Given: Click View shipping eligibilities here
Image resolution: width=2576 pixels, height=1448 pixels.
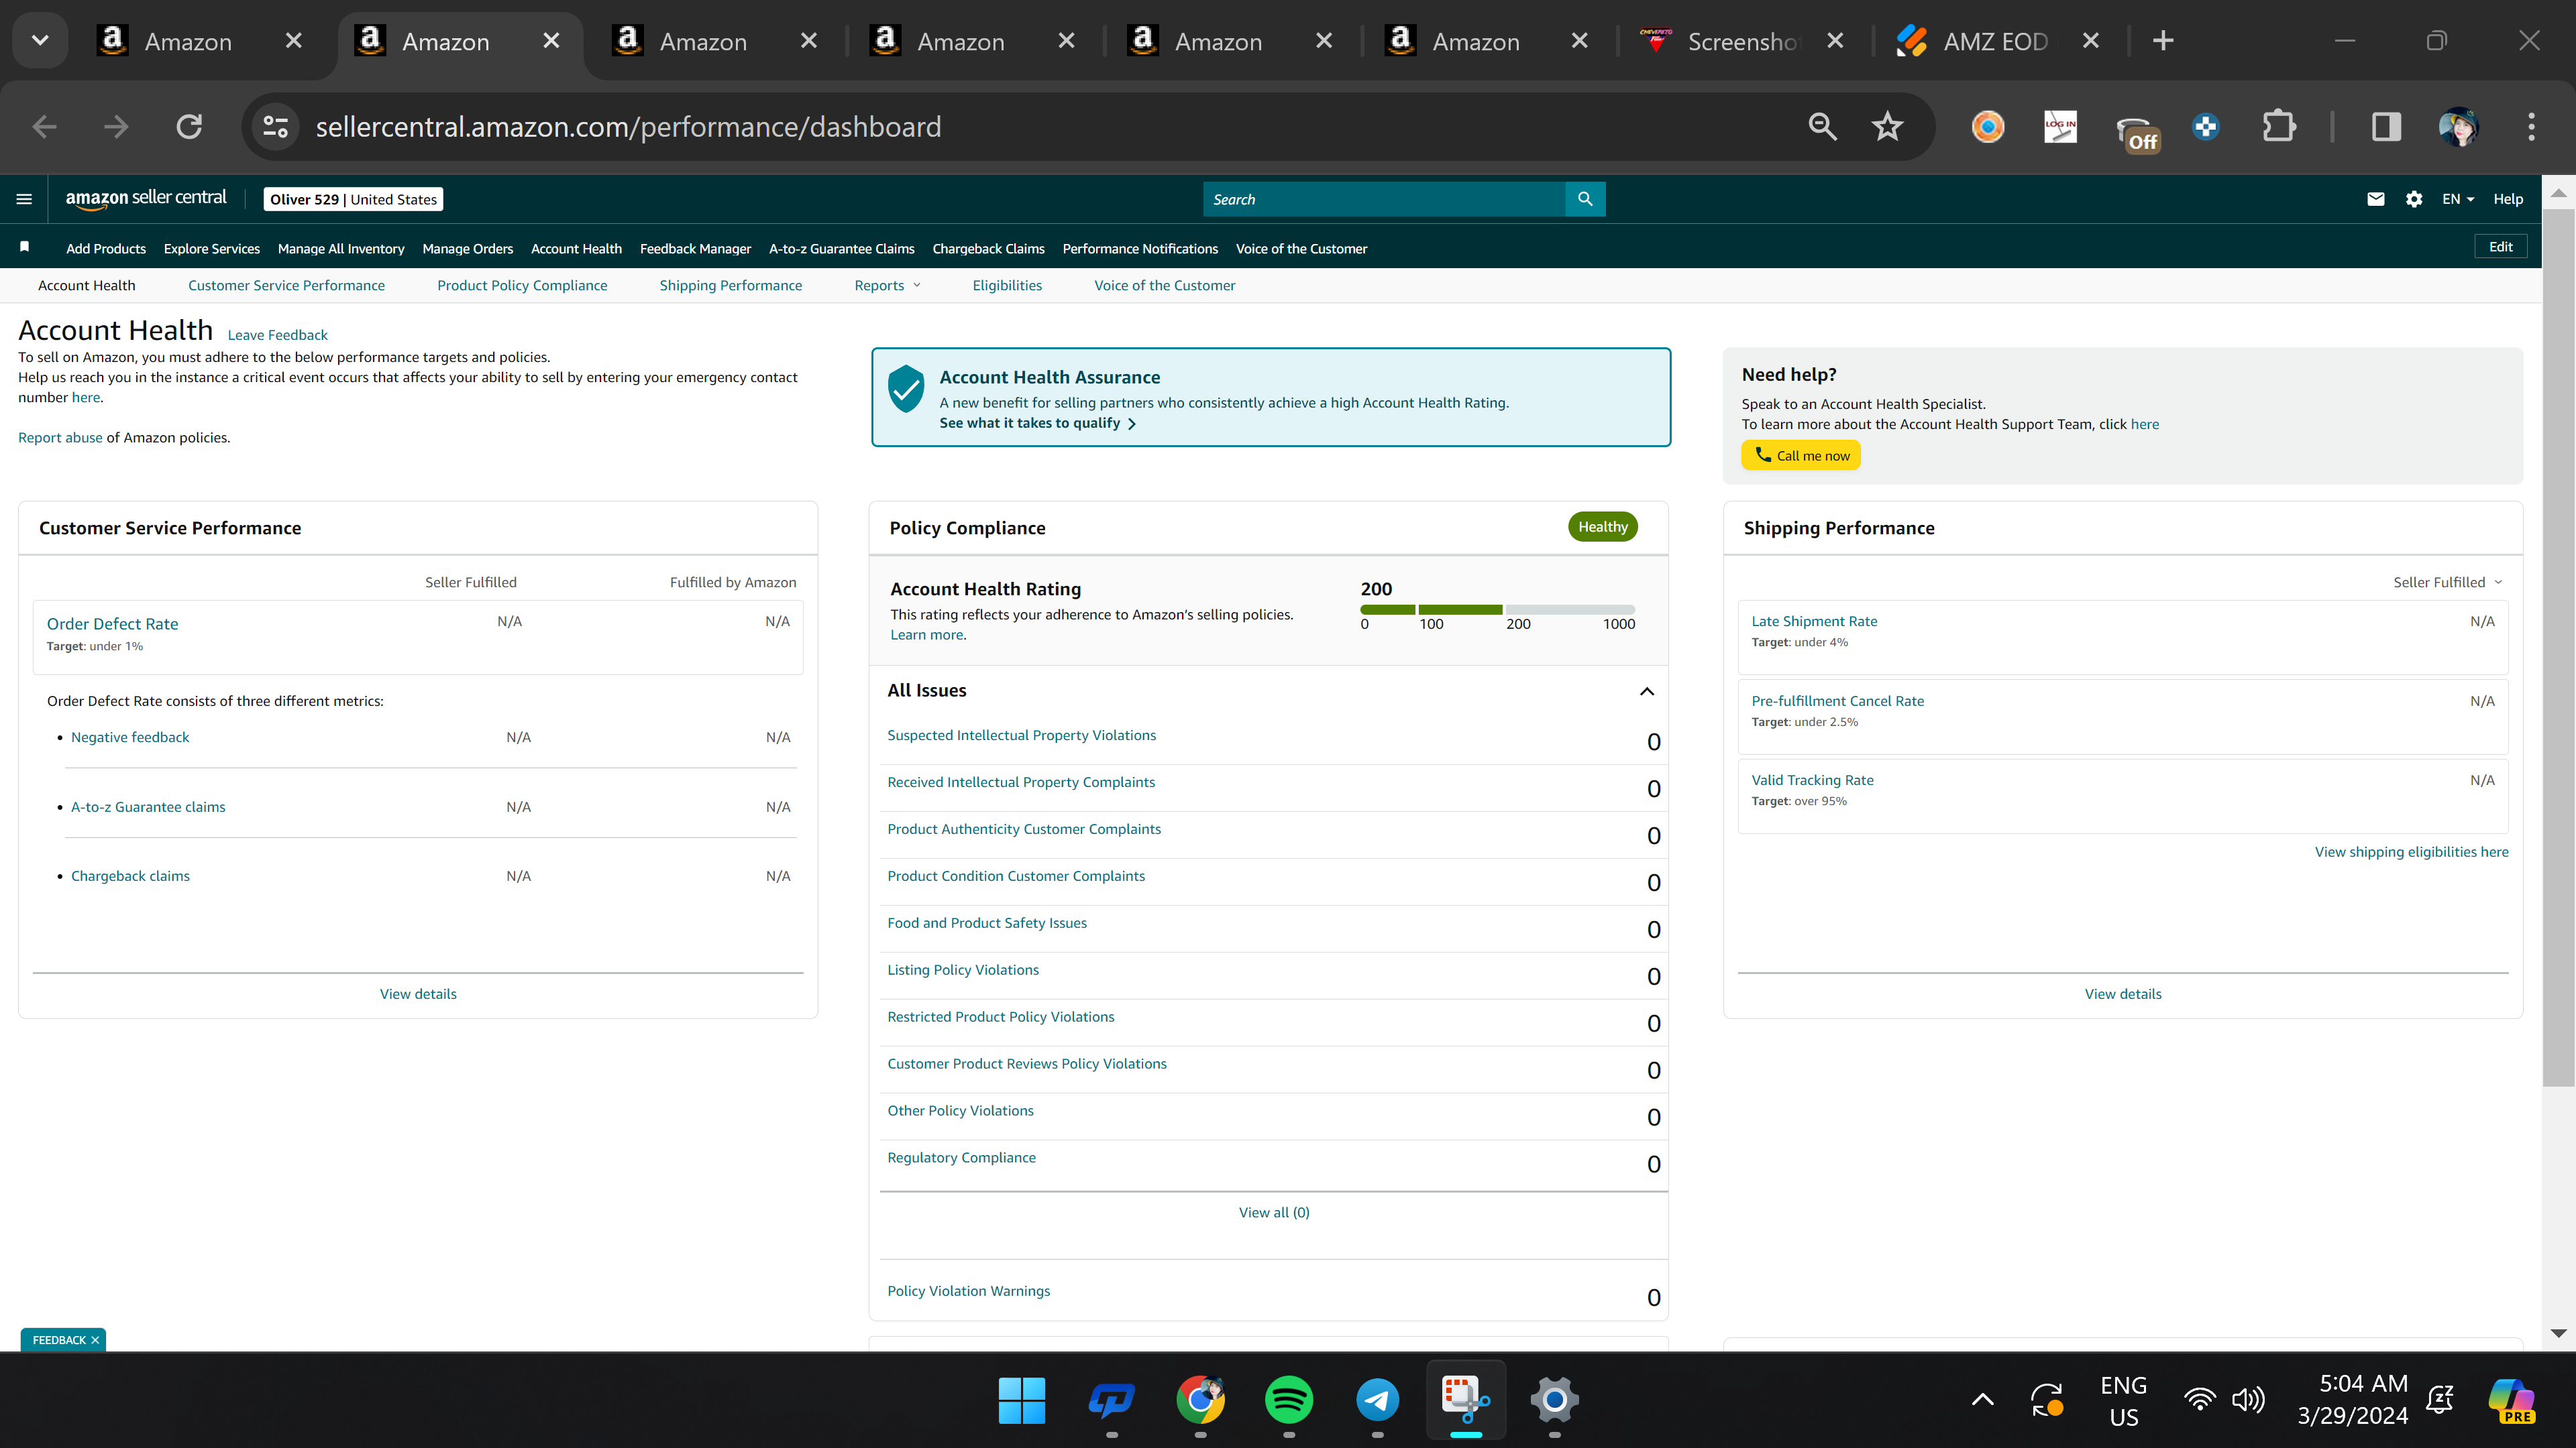Looking at the screenshot, I should [2411, 853].
